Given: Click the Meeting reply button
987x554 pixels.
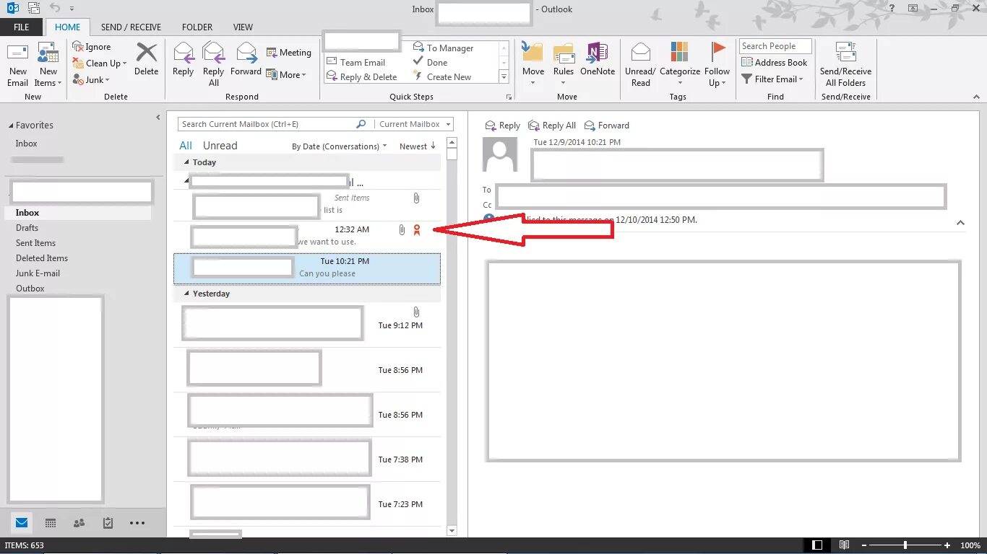Looking at the screenshot, I should [x=288, y=53].
